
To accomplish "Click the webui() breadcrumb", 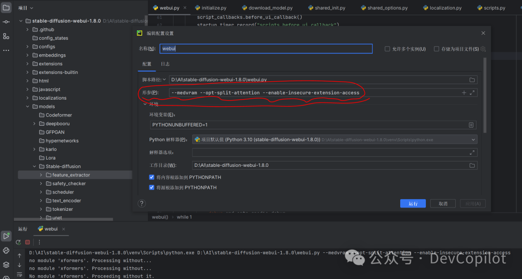I will pos(160,217).
